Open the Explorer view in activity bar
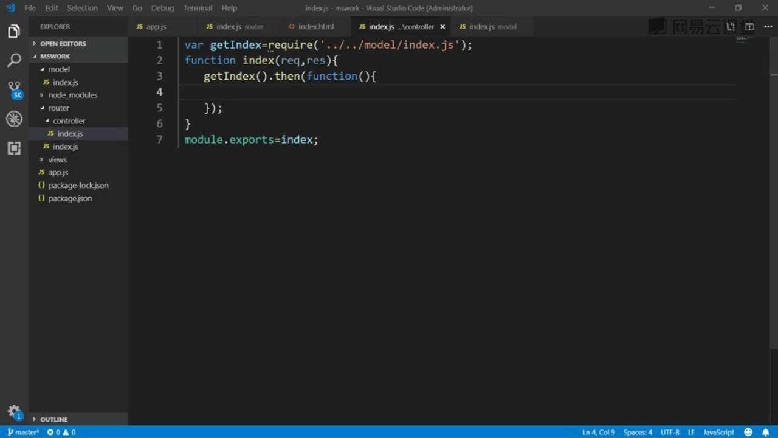This screenshot has width=778, height=438. pos(14,32)
